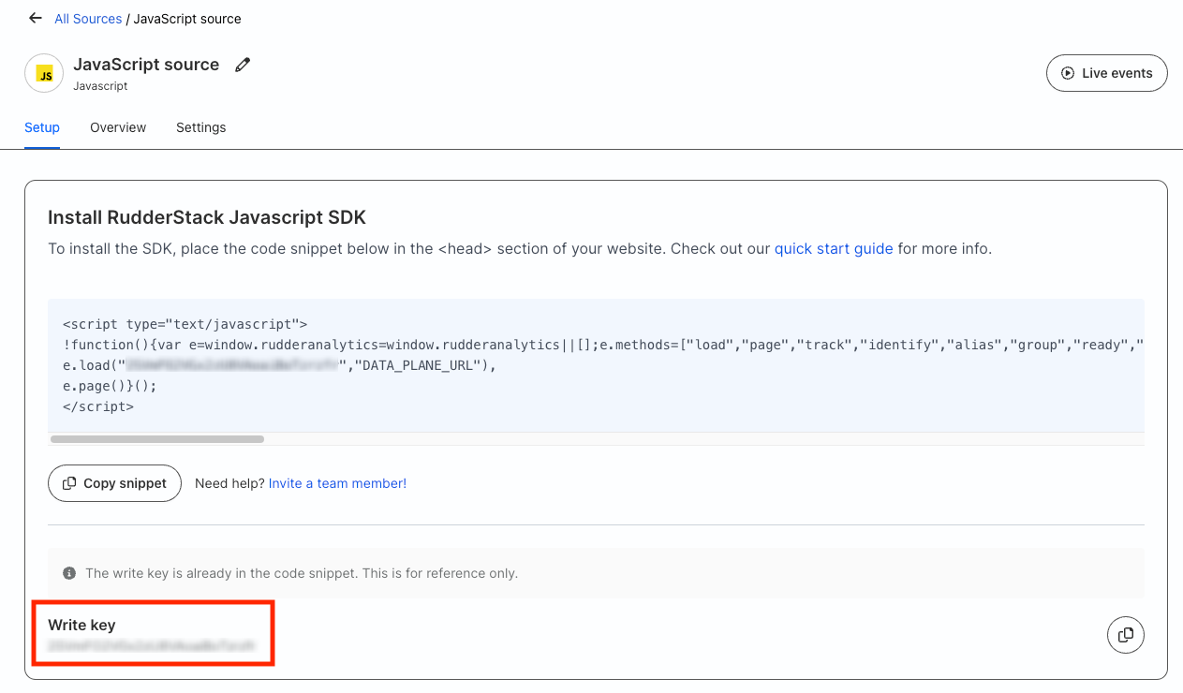This screenshot has width=1183, height=693.
Task: Switch to the Setup tab
Action: (42, 127)
